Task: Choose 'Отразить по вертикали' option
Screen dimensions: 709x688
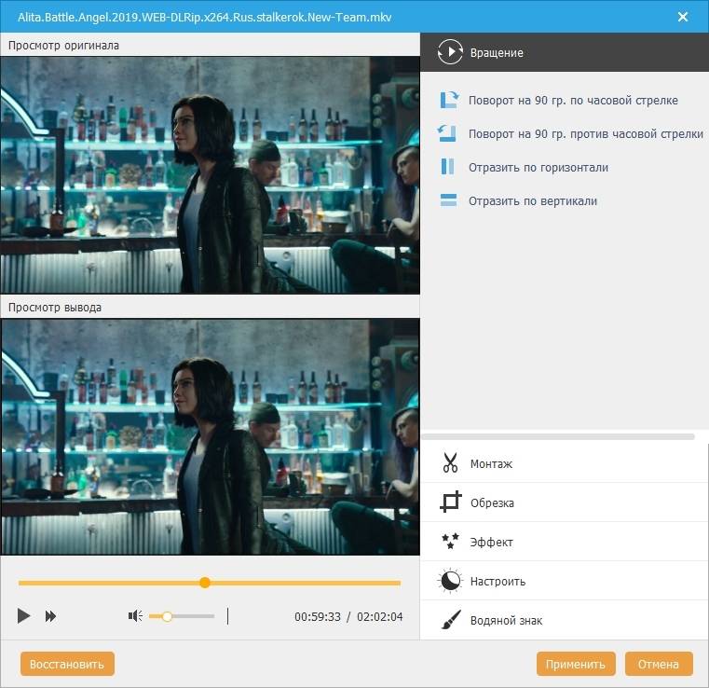Action: pyautogui.click(x=533, y=200)
